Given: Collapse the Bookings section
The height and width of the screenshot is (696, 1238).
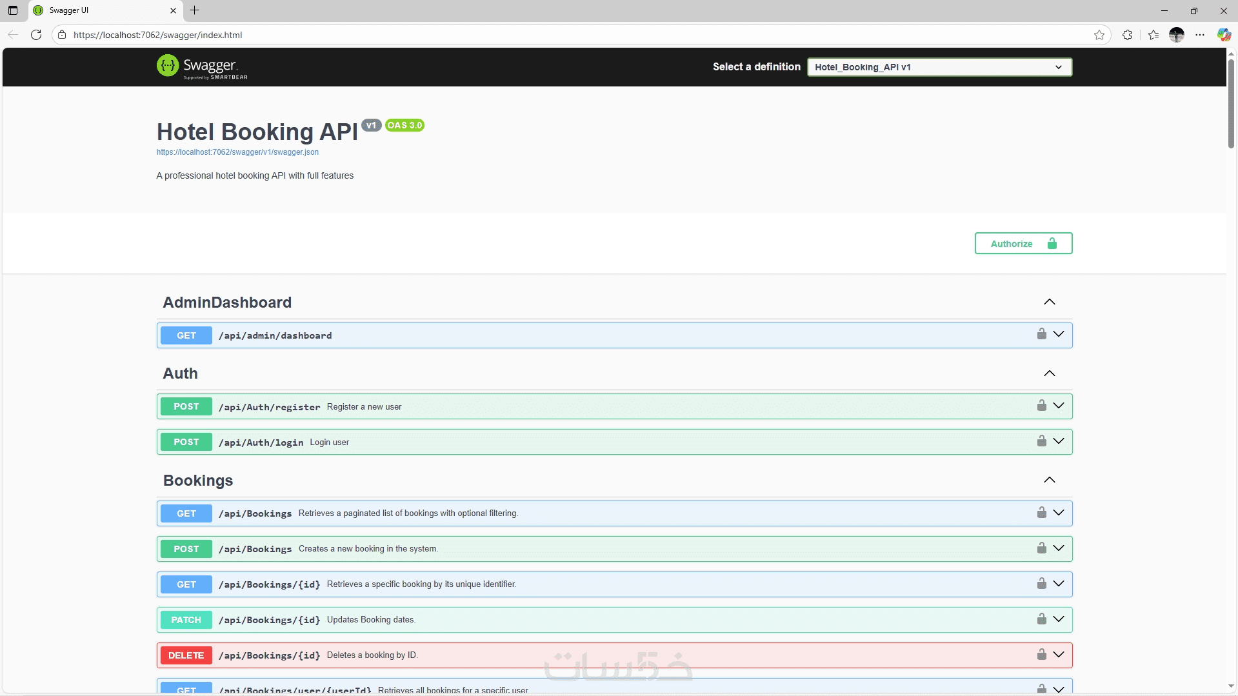Looking at the screenshot, I should (1050, 480).
